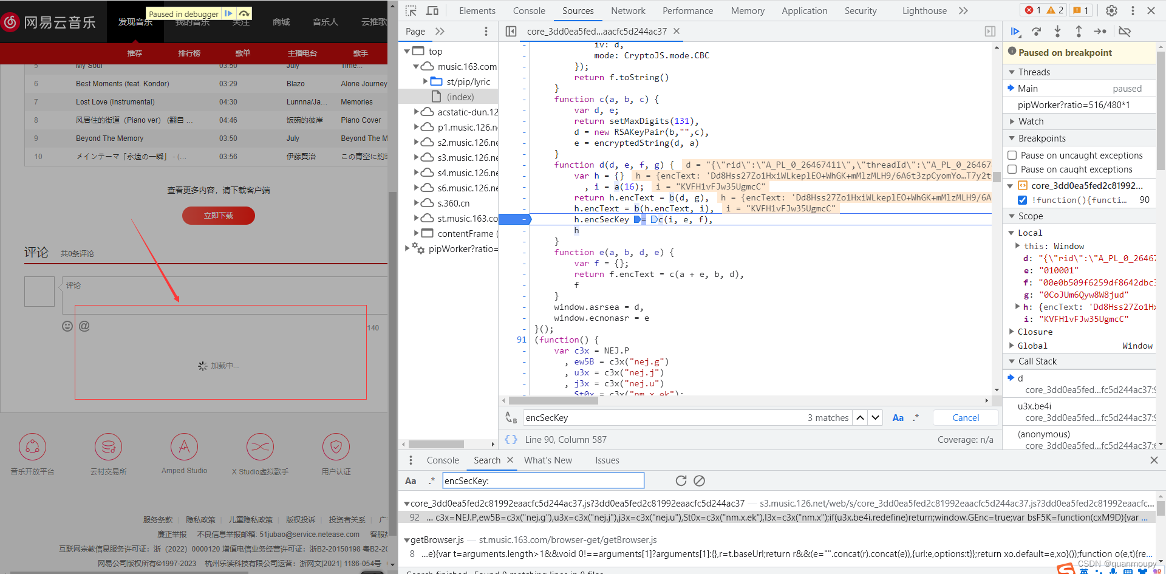Deactivate breakpoints icon
The image size is (1166, 574).
1125,32
